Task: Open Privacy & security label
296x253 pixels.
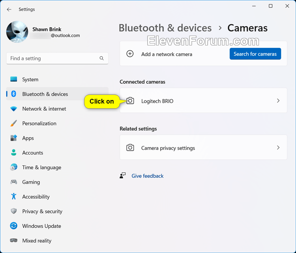Action: tap(42, 211)
